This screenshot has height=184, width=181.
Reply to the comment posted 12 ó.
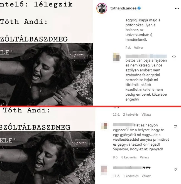click(x=146, y=115)
